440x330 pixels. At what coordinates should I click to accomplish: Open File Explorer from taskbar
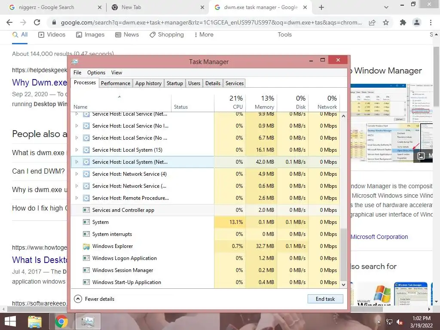35,322
